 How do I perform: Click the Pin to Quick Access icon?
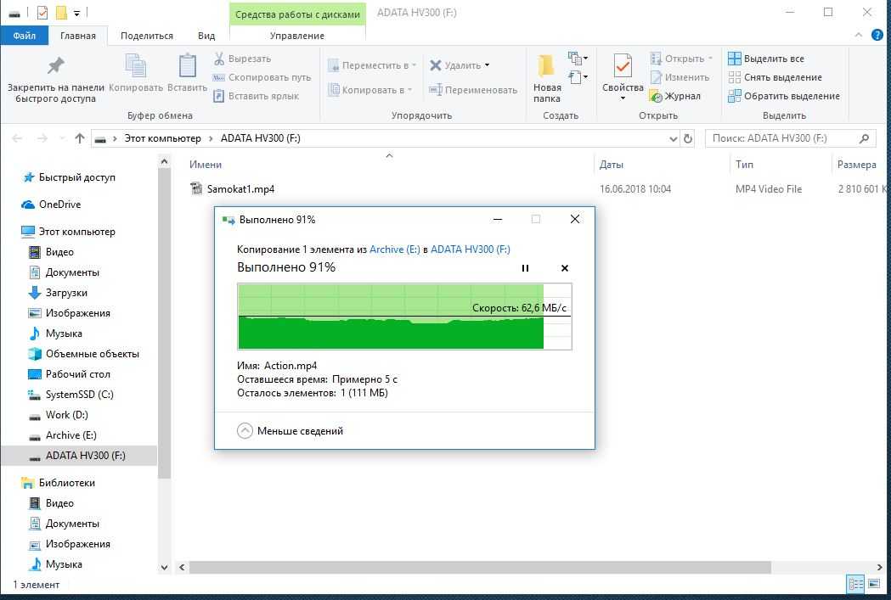click(x=55, y=66)
